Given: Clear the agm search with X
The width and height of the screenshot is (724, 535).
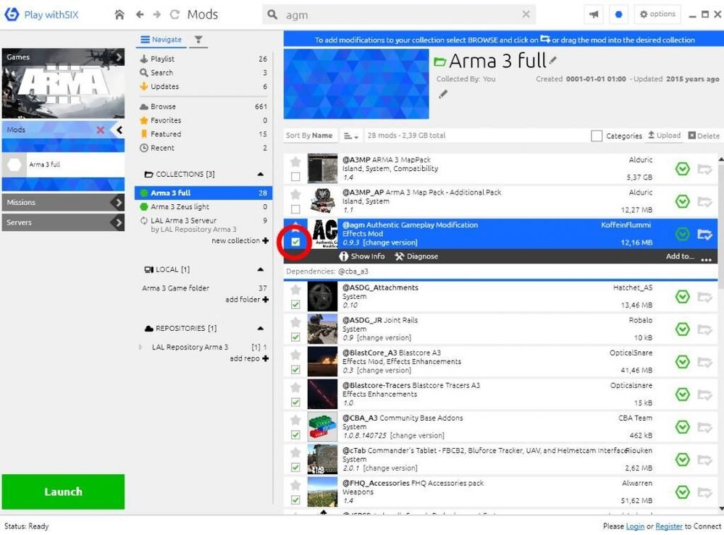Looking at the screenshot, I should coord(526,14).
